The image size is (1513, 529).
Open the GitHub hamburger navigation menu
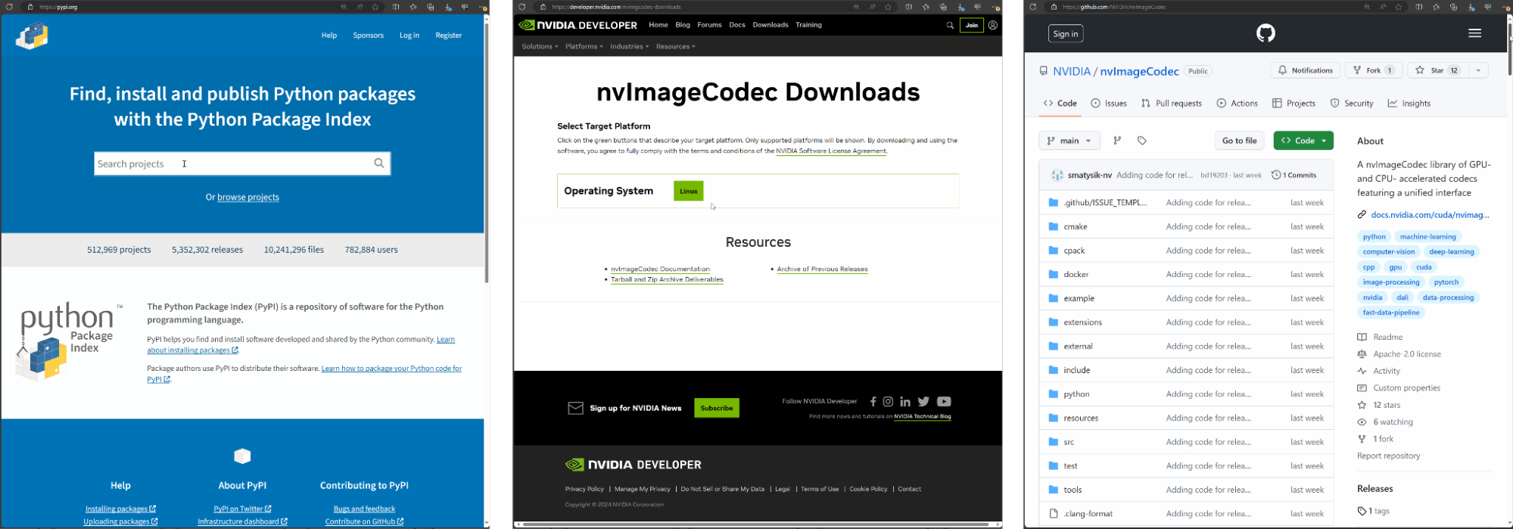1474,33
